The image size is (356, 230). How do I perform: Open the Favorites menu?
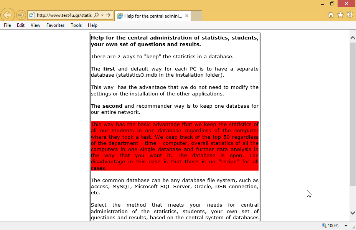pyautogui.click(x=55, y=25)
